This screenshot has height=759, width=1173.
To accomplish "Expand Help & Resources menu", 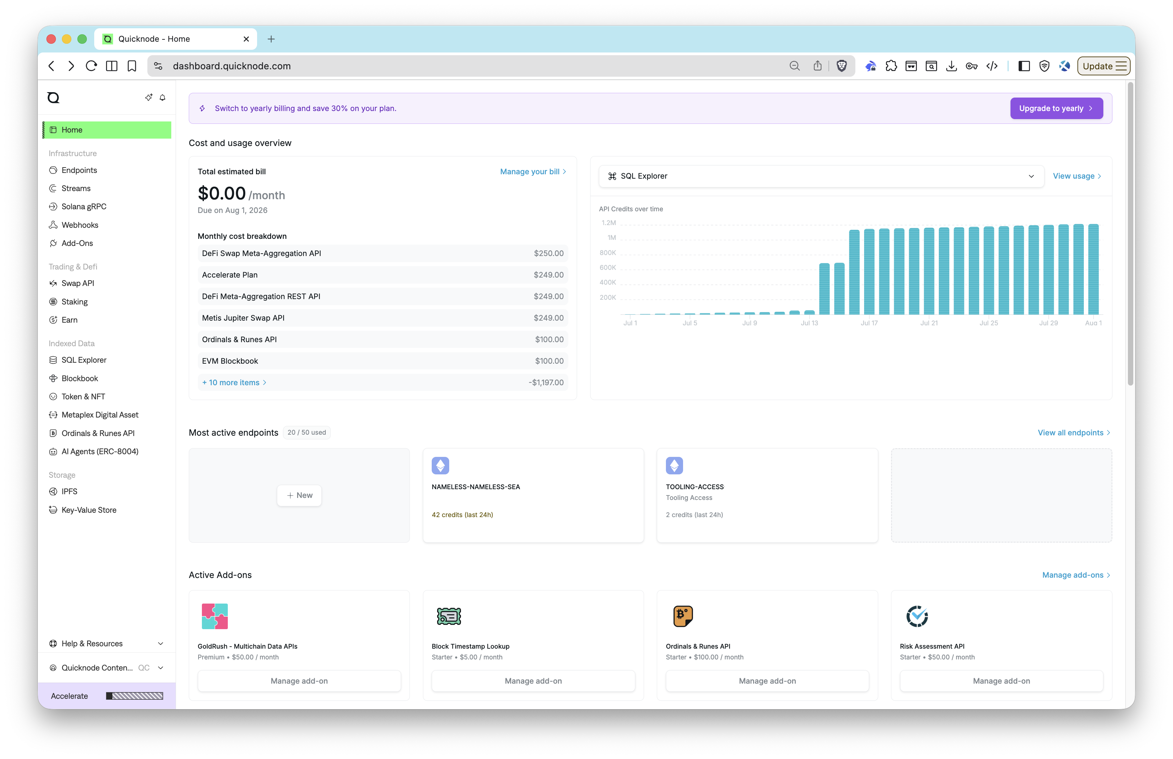I will [x=106, y=644].
